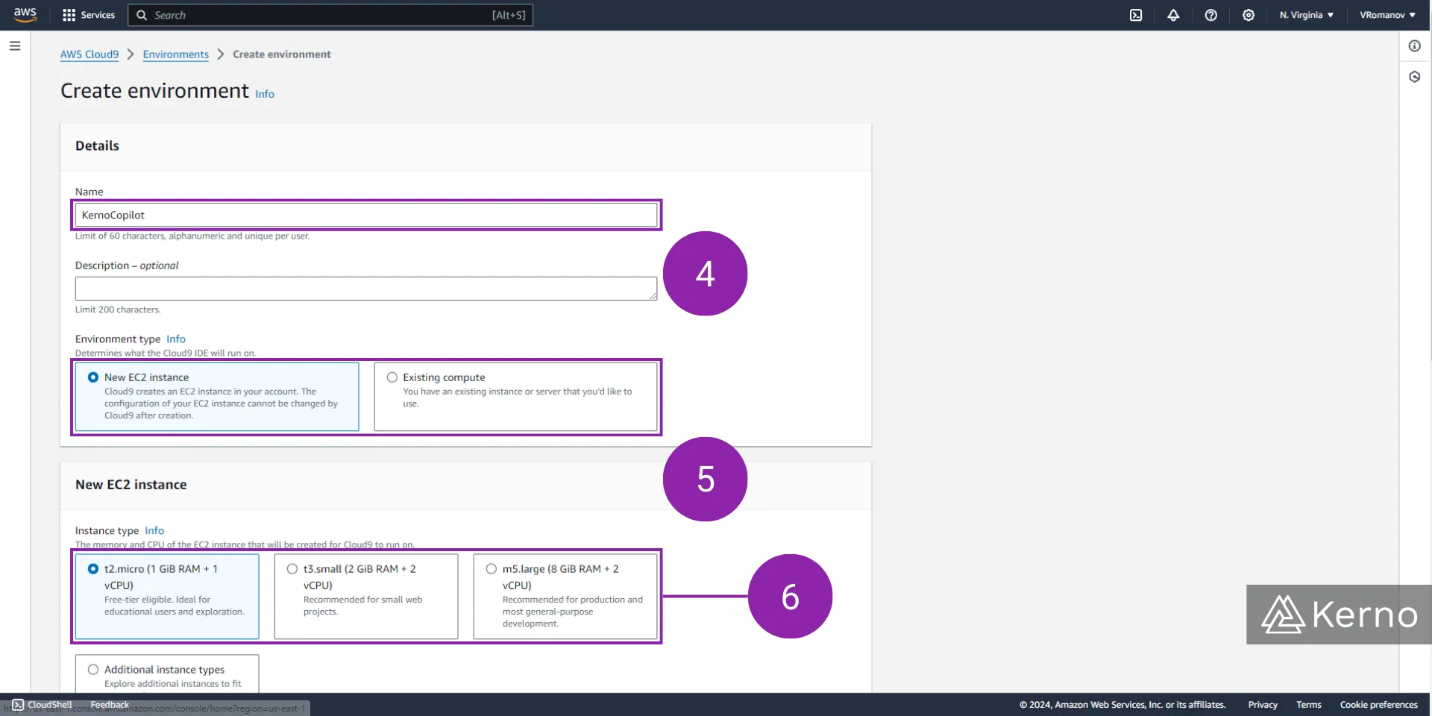Open Info link for Instance type
Screen dimensions: 1432x716
pyautogui.click(x=154, y=531)
